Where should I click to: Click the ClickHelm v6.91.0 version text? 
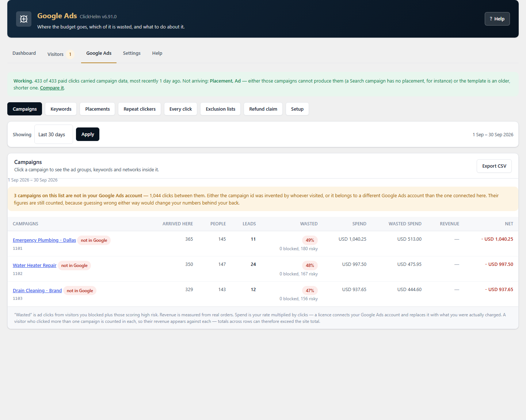tap(98, 17)
